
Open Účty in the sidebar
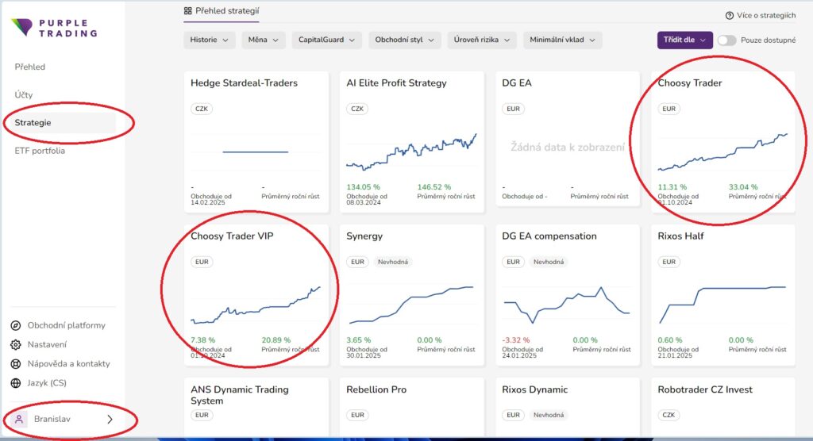tap(24, 95)
